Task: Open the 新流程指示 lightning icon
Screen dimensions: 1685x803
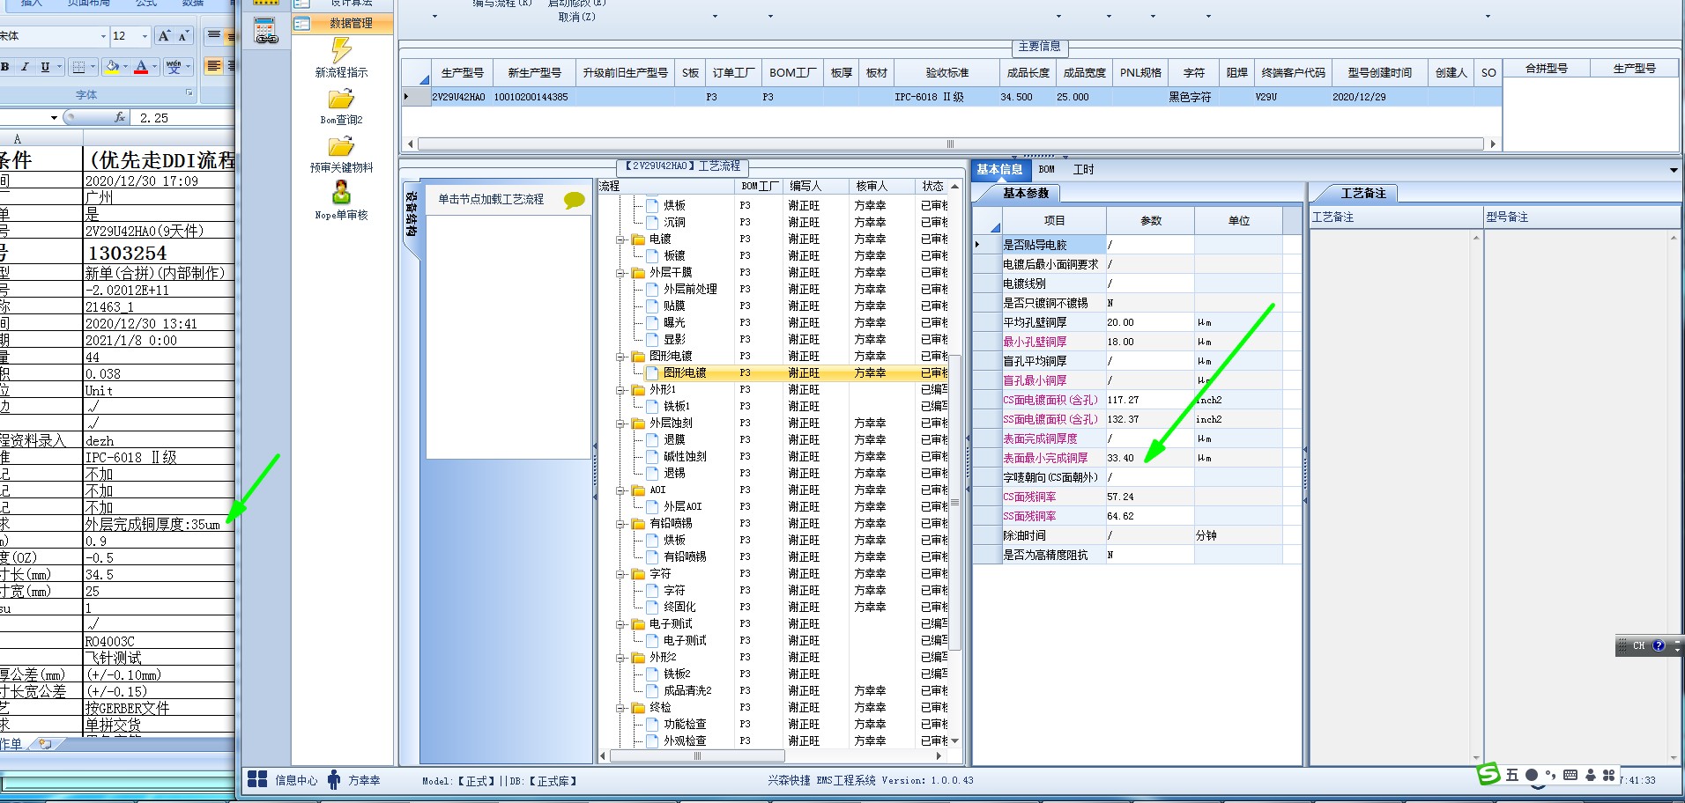Action: click(341, 50)
